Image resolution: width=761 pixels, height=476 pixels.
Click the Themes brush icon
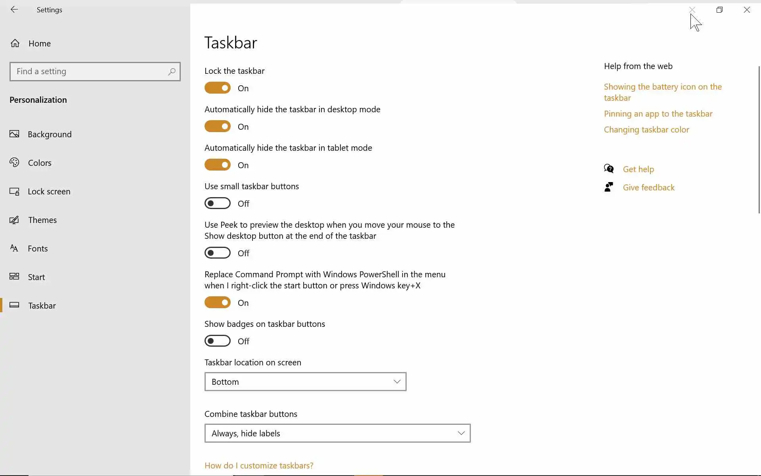click(14, 220)
